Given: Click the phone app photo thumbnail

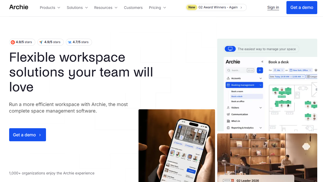Looking at the screenshot, I should [177, 145].
